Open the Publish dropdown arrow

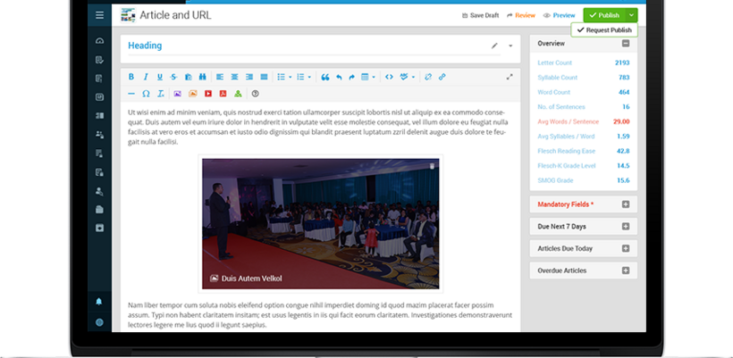[x=632, y=15]
